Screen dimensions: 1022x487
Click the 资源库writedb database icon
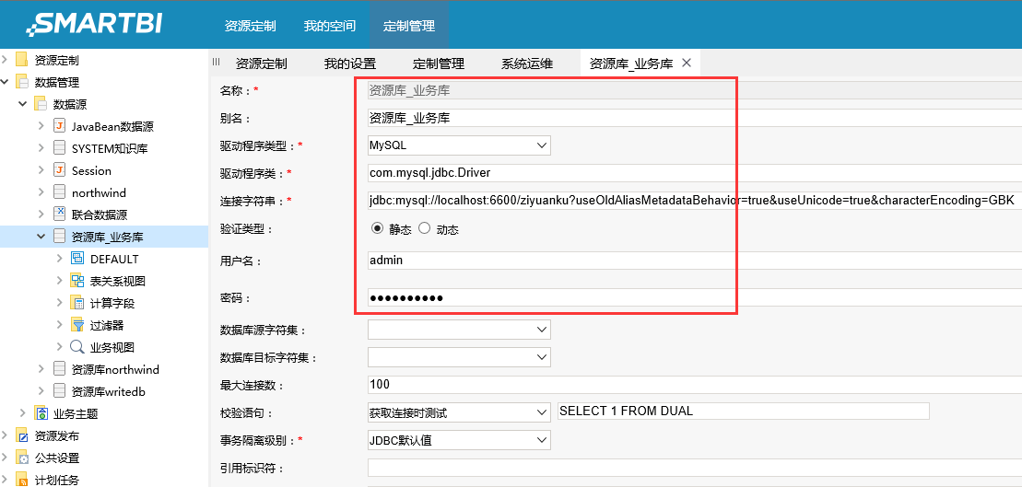point(59,391)
